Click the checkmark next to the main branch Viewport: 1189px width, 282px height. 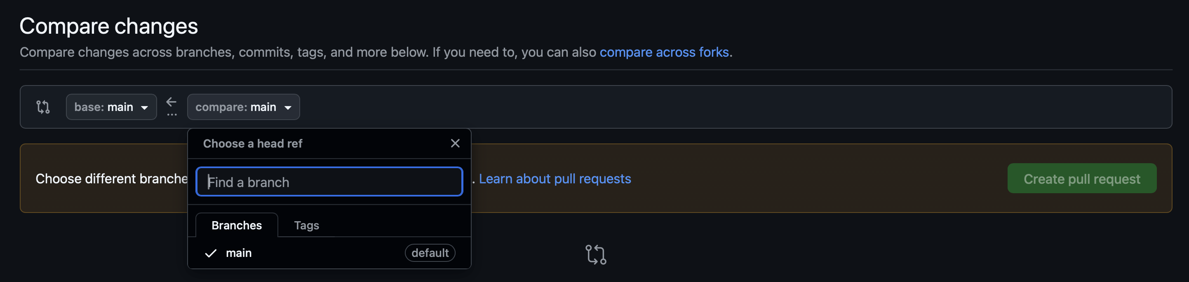click(x=211, y=253)
